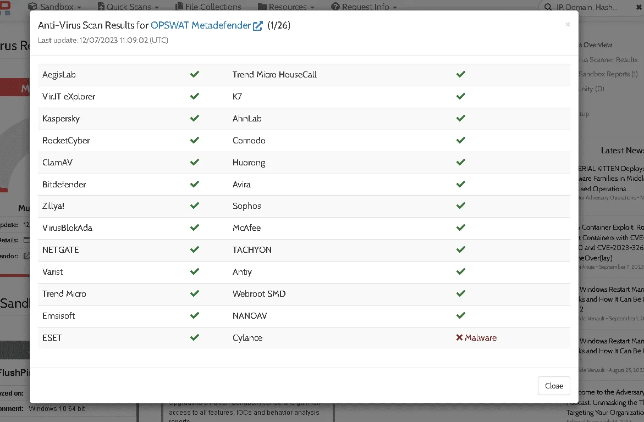Click the Kaspersky result checkmark
Image resolution: width=644 pixels, height=422 pixels.
tap(195, 118)
